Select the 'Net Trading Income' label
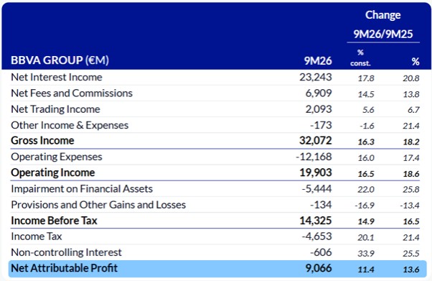The width and height of the screenshot is (432, 281). 55,109
